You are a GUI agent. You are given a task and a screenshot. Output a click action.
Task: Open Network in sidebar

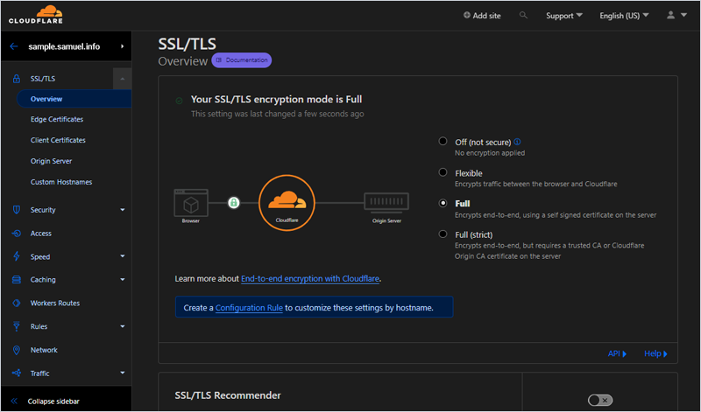[44, 350]
